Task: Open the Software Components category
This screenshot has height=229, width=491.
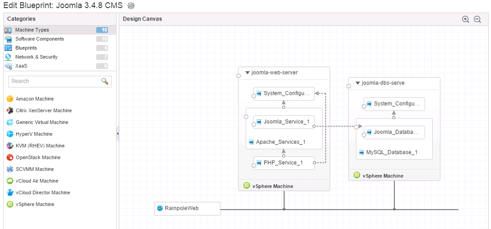Action: coord(60,39)
